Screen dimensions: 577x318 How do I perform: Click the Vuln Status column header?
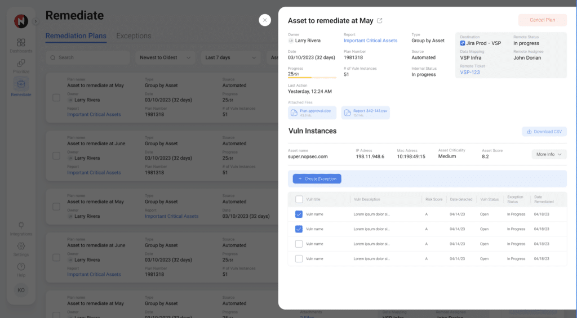click(x=490, y=199)
